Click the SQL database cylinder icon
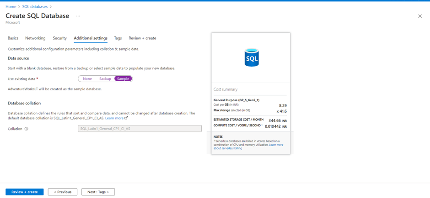The height and width of the screenshot is (198, 430). (251, 57)
